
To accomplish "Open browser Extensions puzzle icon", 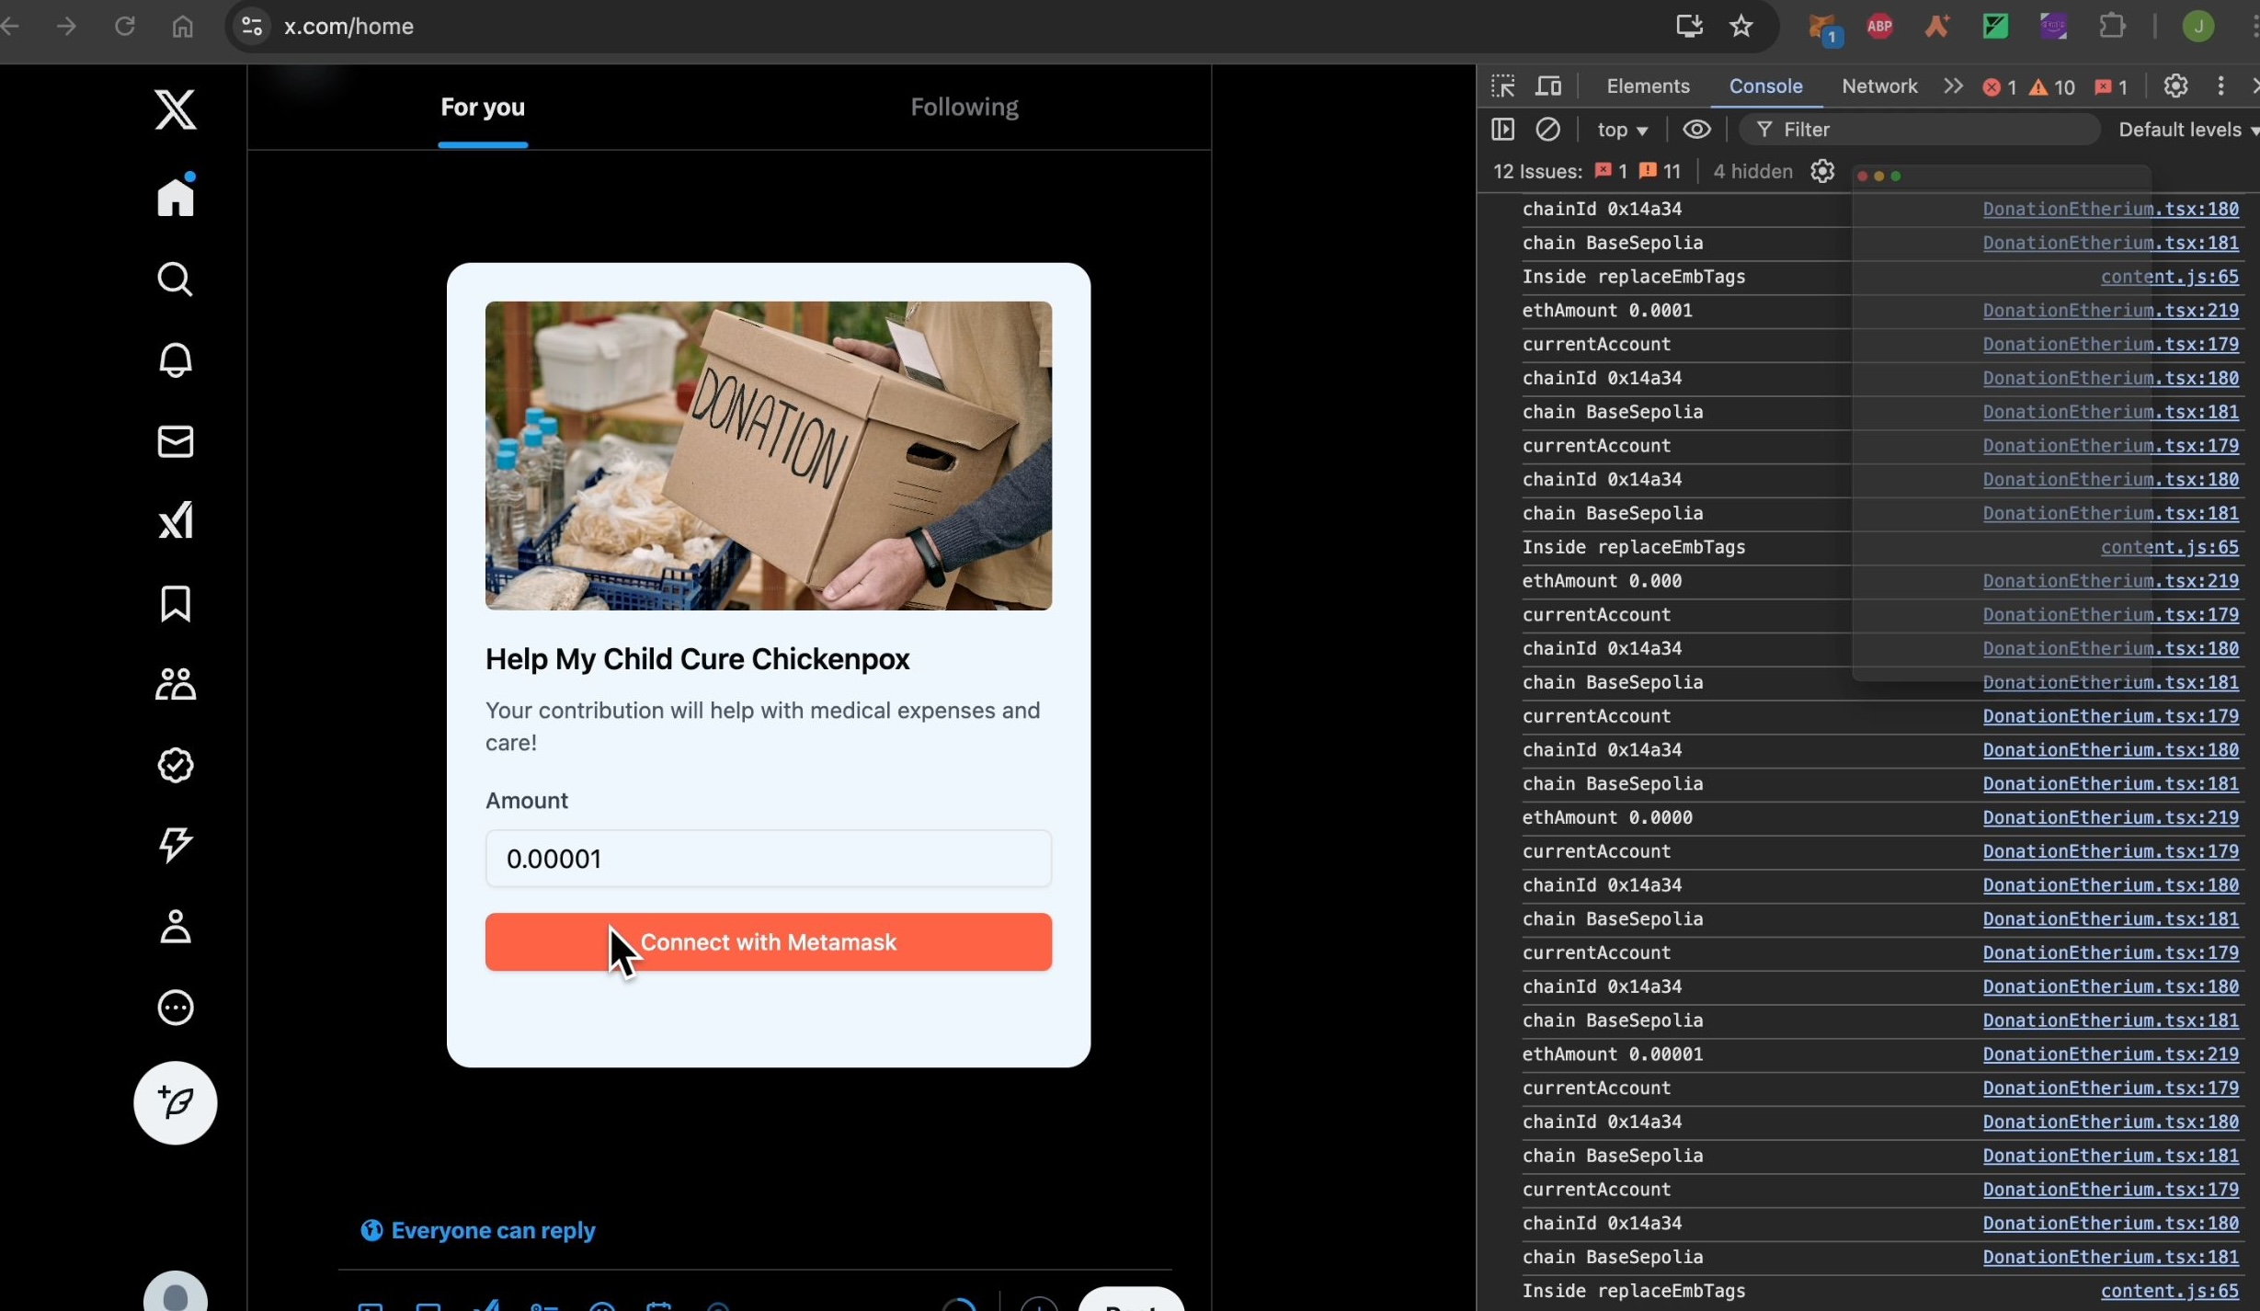I will 2112,26.
